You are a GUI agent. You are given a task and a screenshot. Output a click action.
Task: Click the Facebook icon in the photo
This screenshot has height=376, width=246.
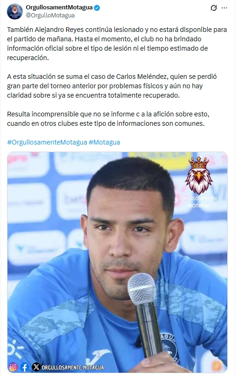25,367
